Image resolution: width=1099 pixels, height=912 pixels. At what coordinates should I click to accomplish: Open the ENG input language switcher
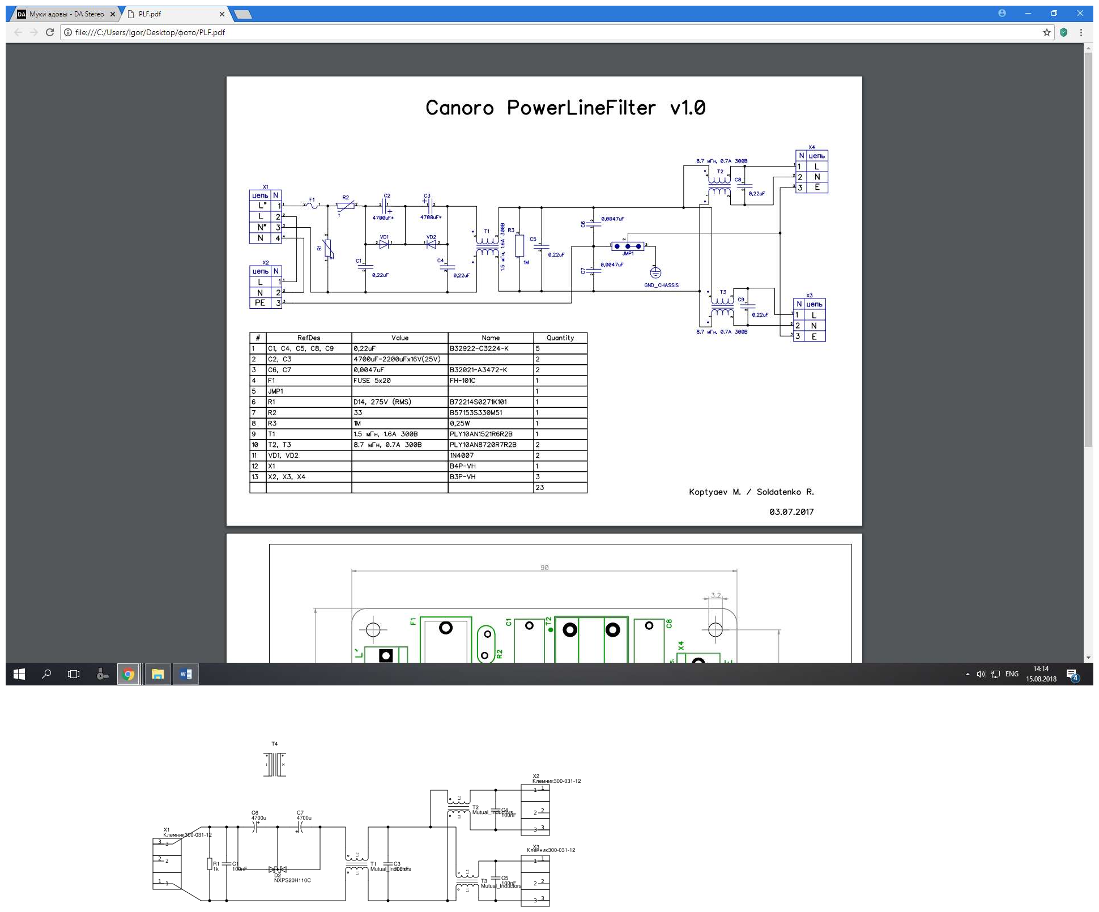(x=1012, y=674)
